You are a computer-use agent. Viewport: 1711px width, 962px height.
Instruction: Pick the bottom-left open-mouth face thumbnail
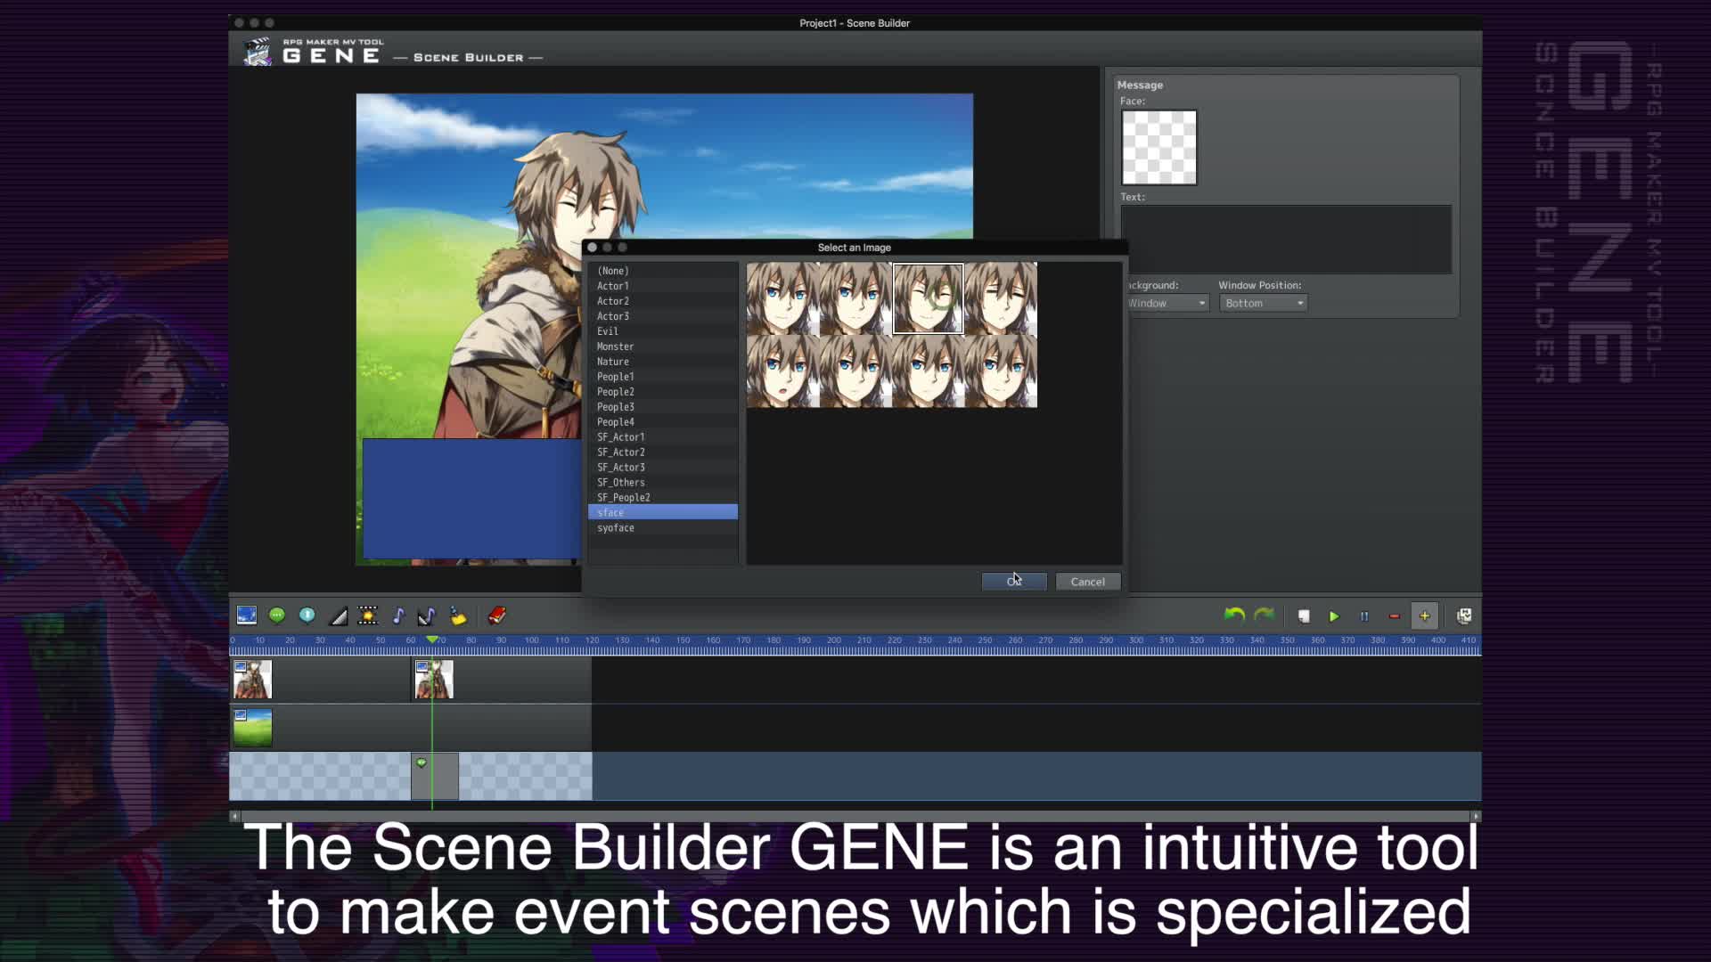782,372
